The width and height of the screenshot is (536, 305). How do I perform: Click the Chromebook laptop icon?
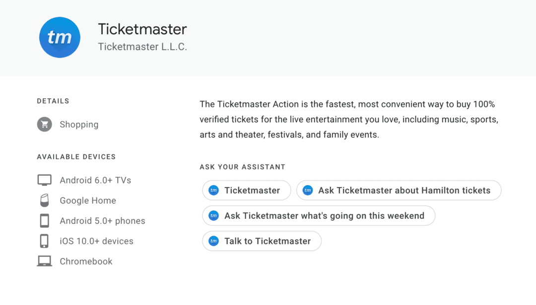[x=45, y=261]
